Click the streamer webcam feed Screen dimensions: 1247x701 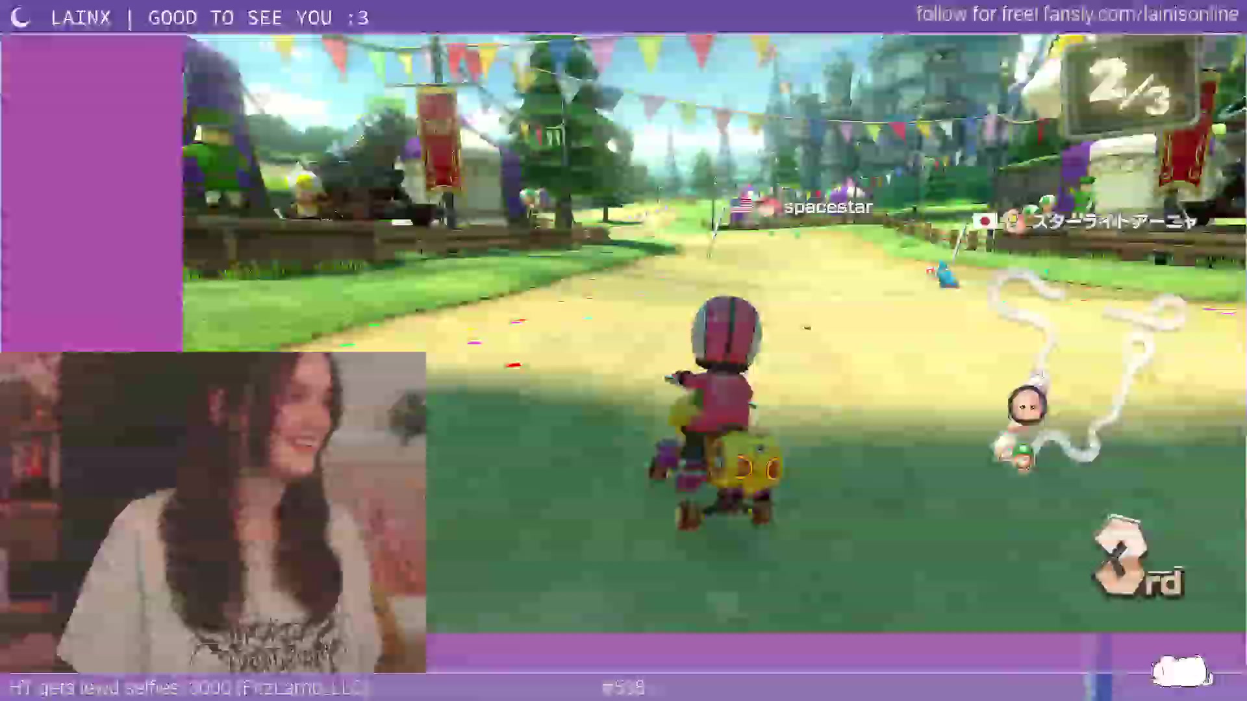213,513
